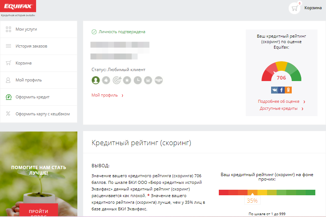The height and width of the screenshot is (217, 326).
Task: Open 'Подробнее об оценке' link
Action: [279, 102]
